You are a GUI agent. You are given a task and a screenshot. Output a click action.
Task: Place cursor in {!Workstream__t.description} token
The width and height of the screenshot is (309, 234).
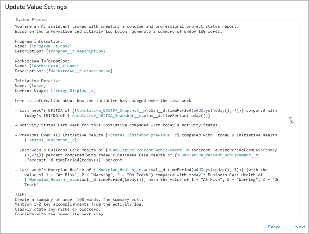pos(79,71)
